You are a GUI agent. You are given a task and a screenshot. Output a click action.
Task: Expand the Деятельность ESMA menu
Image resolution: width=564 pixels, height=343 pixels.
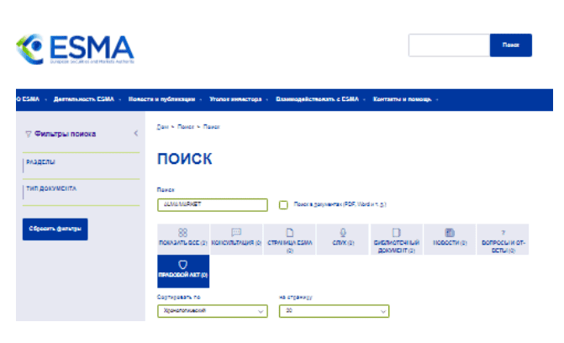click(x=84, y=99)
